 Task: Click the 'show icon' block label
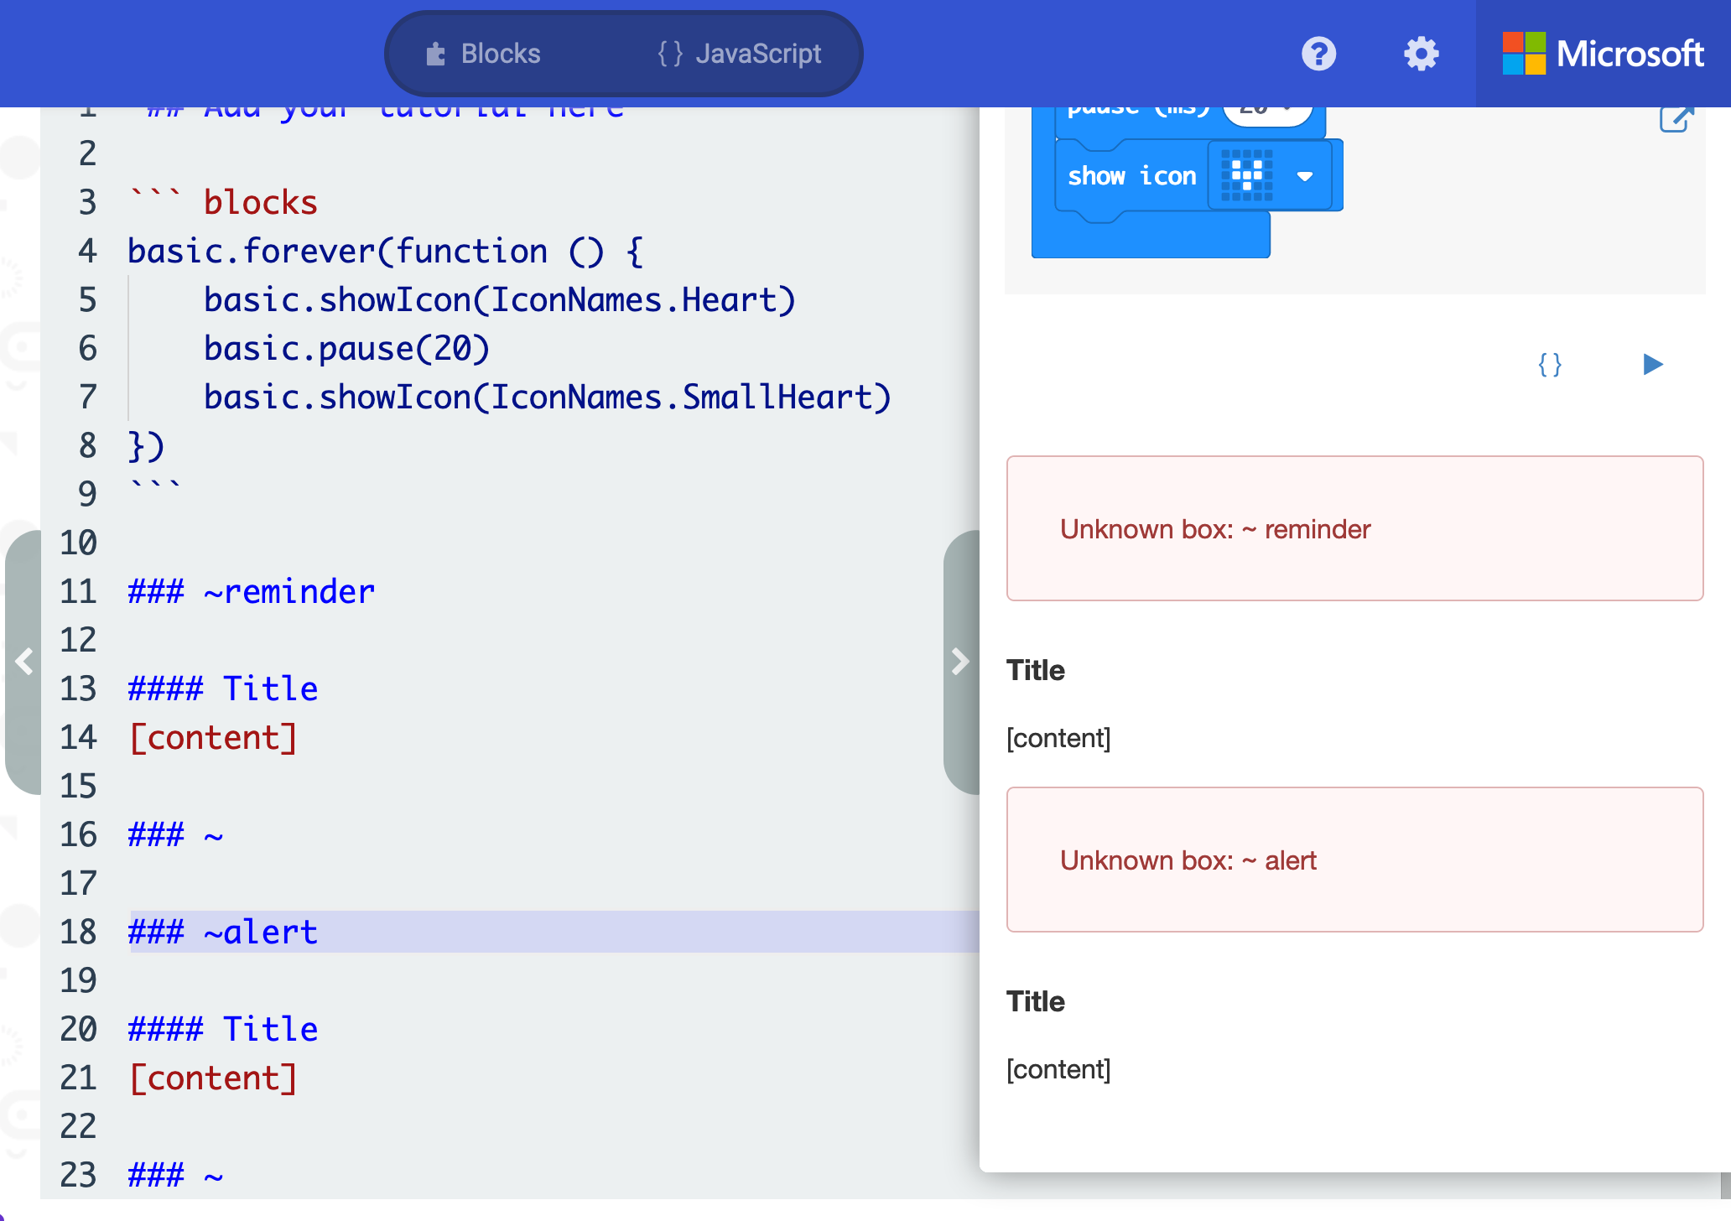pyautogui.click(x=1131, y=176)
